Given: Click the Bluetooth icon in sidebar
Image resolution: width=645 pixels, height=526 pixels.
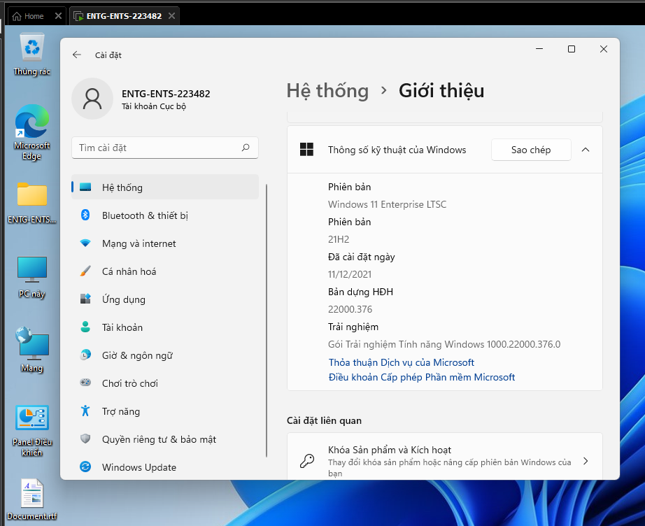Looking at the screenshot, I should 85,215.
